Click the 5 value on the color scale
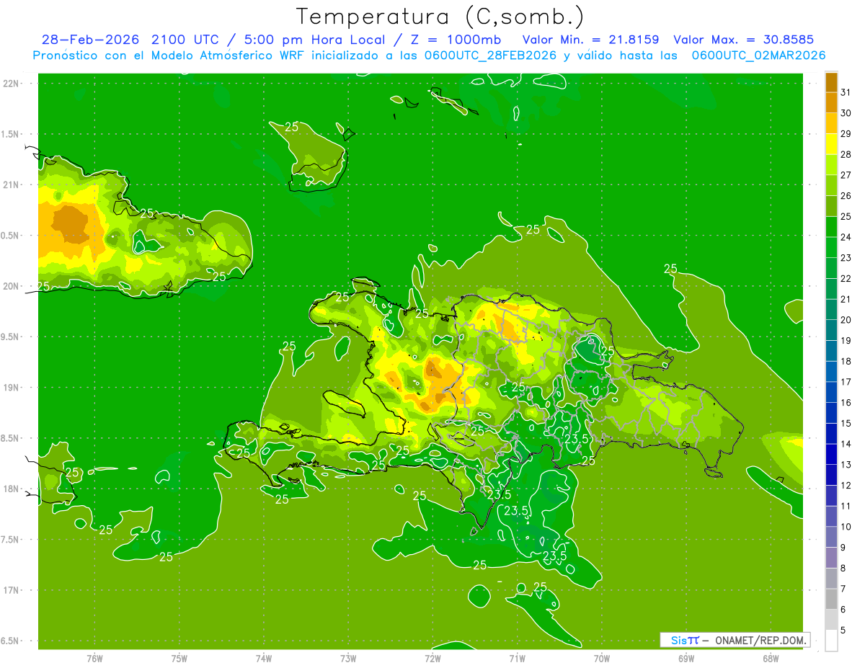Image resolution: width=865 pixels, height=668 pixels. point(846,630)
